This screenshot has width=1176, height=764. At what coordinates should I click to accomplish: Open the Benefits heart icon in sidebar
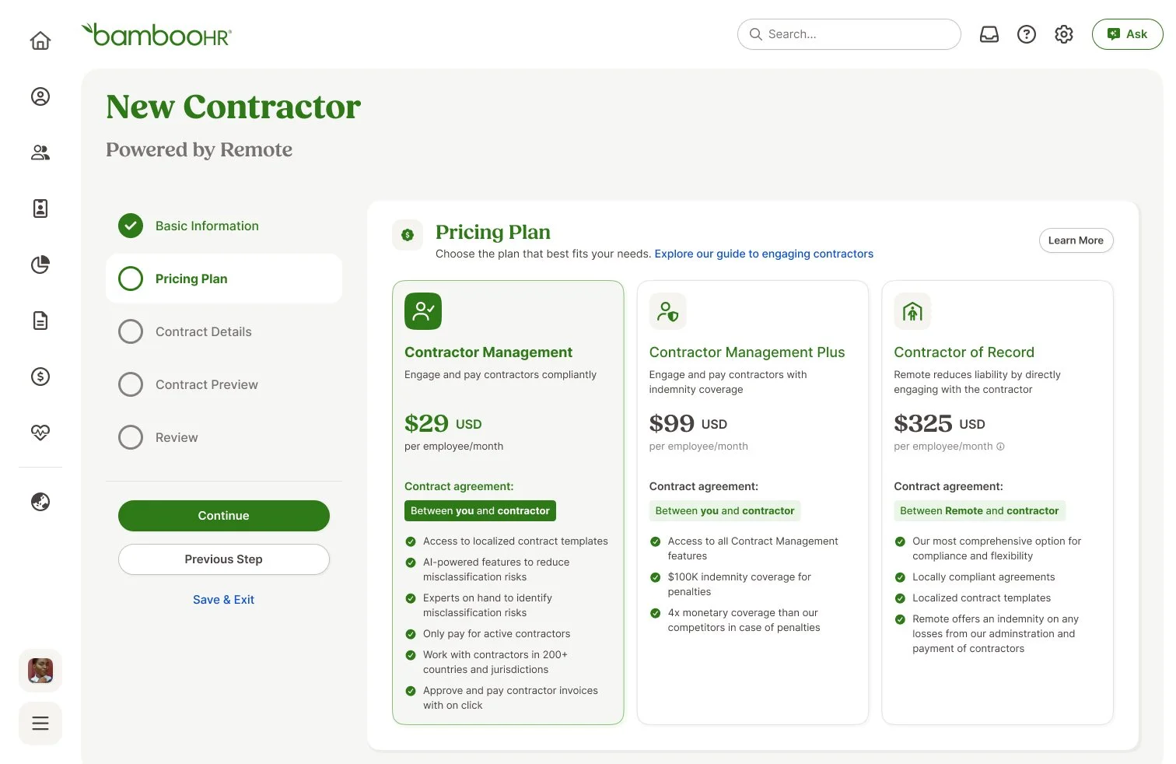40,433
